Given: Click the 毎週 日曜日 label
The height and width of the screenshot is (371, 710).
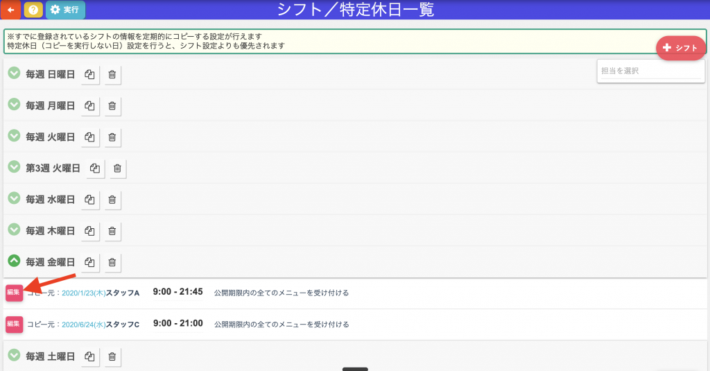Looking at the screenshot, I should coord(50,74).
